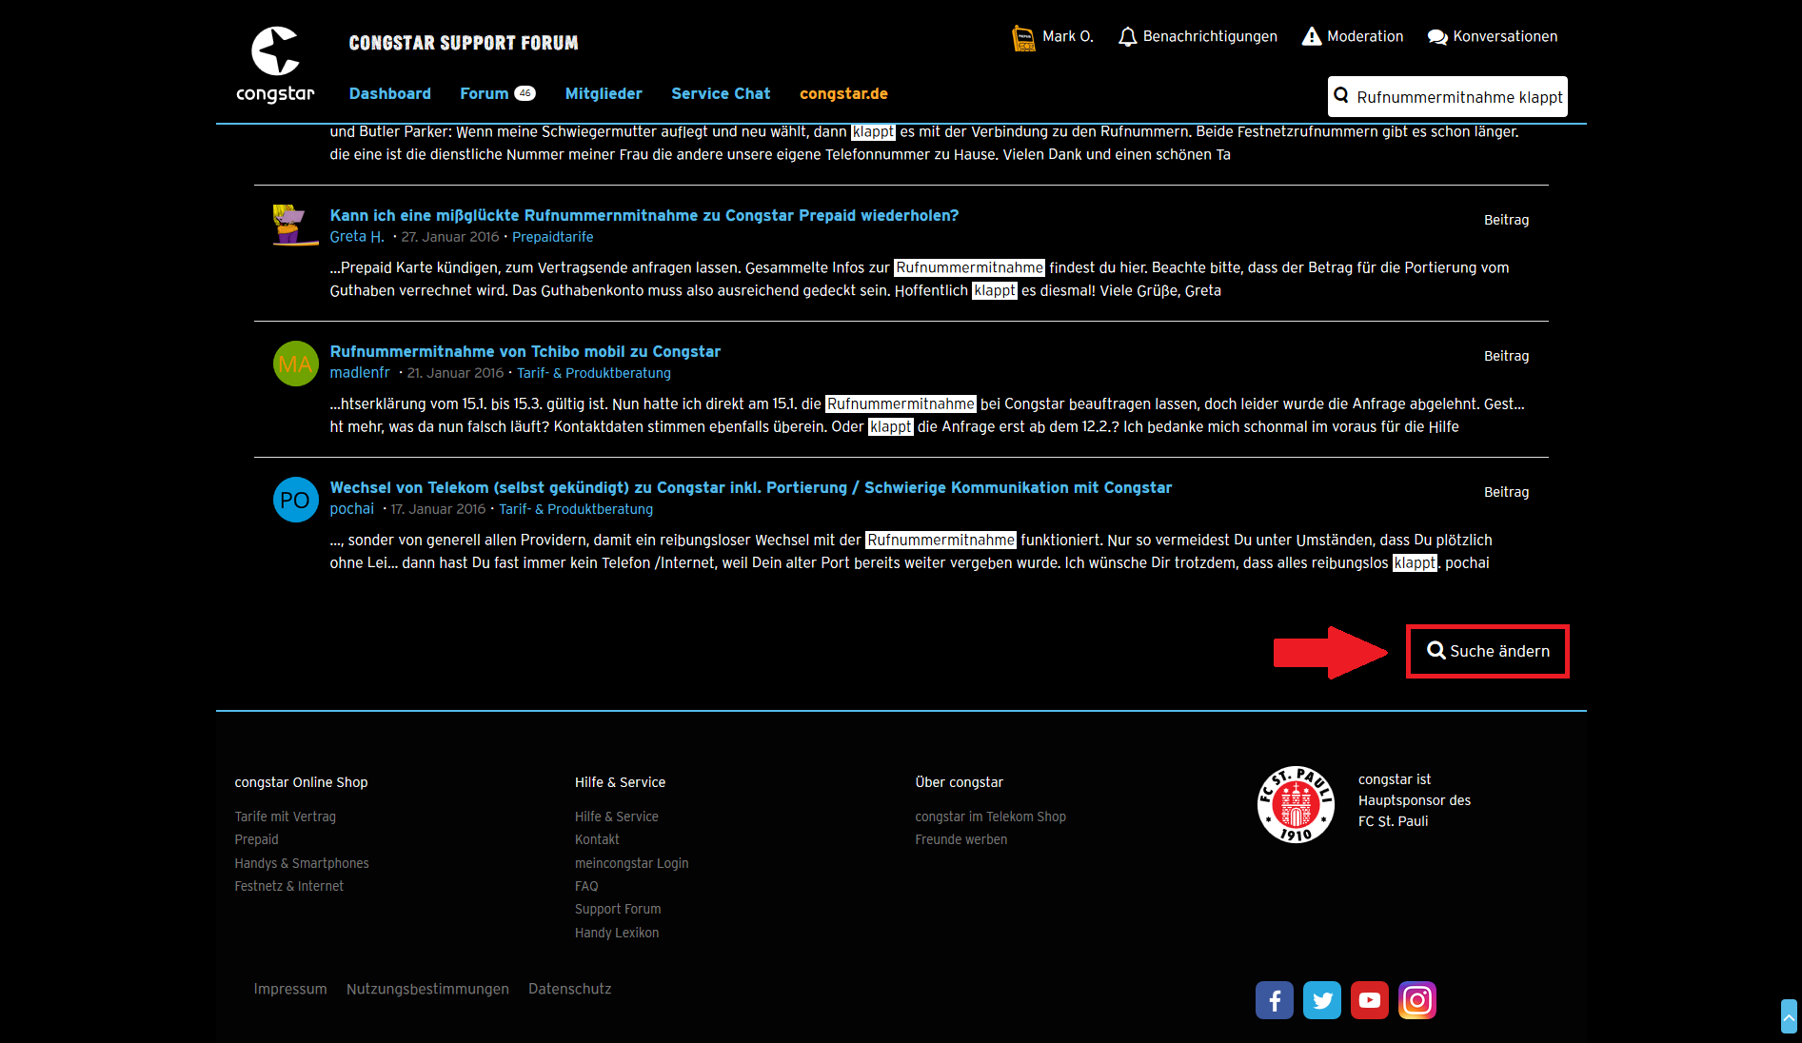The width and height of the screenshot is (1802, 1043).
Task: Open madlenfr author profile link
Action: pos(360,373)
